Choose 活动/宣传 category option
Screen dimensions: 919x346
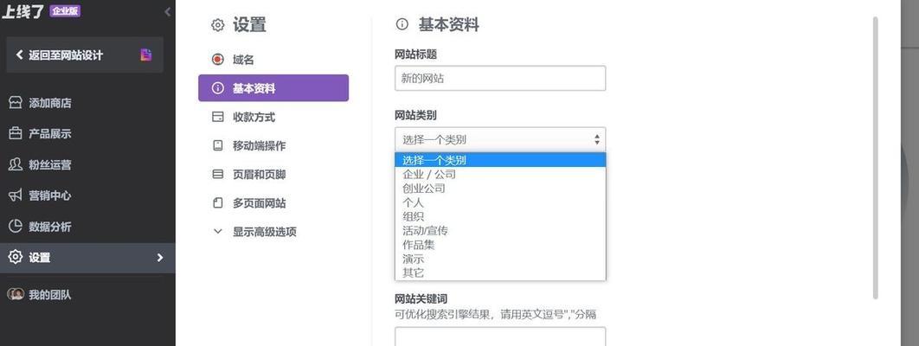(x=500, y=231)
